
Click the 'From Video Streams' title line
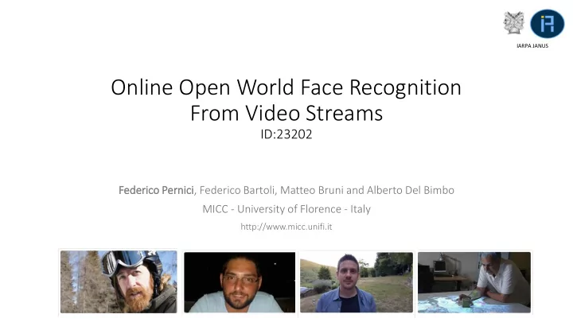[286, 113]
